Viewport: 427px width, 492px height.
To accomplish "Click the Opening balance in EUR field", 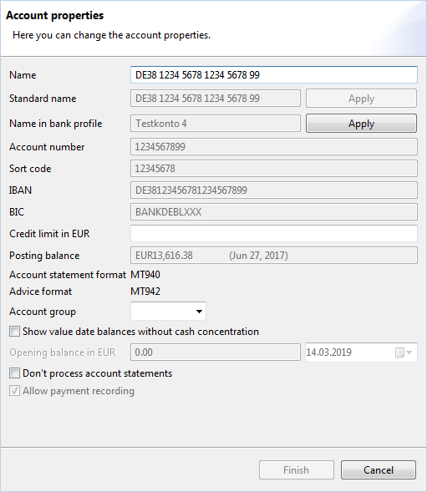I will 216,352.
